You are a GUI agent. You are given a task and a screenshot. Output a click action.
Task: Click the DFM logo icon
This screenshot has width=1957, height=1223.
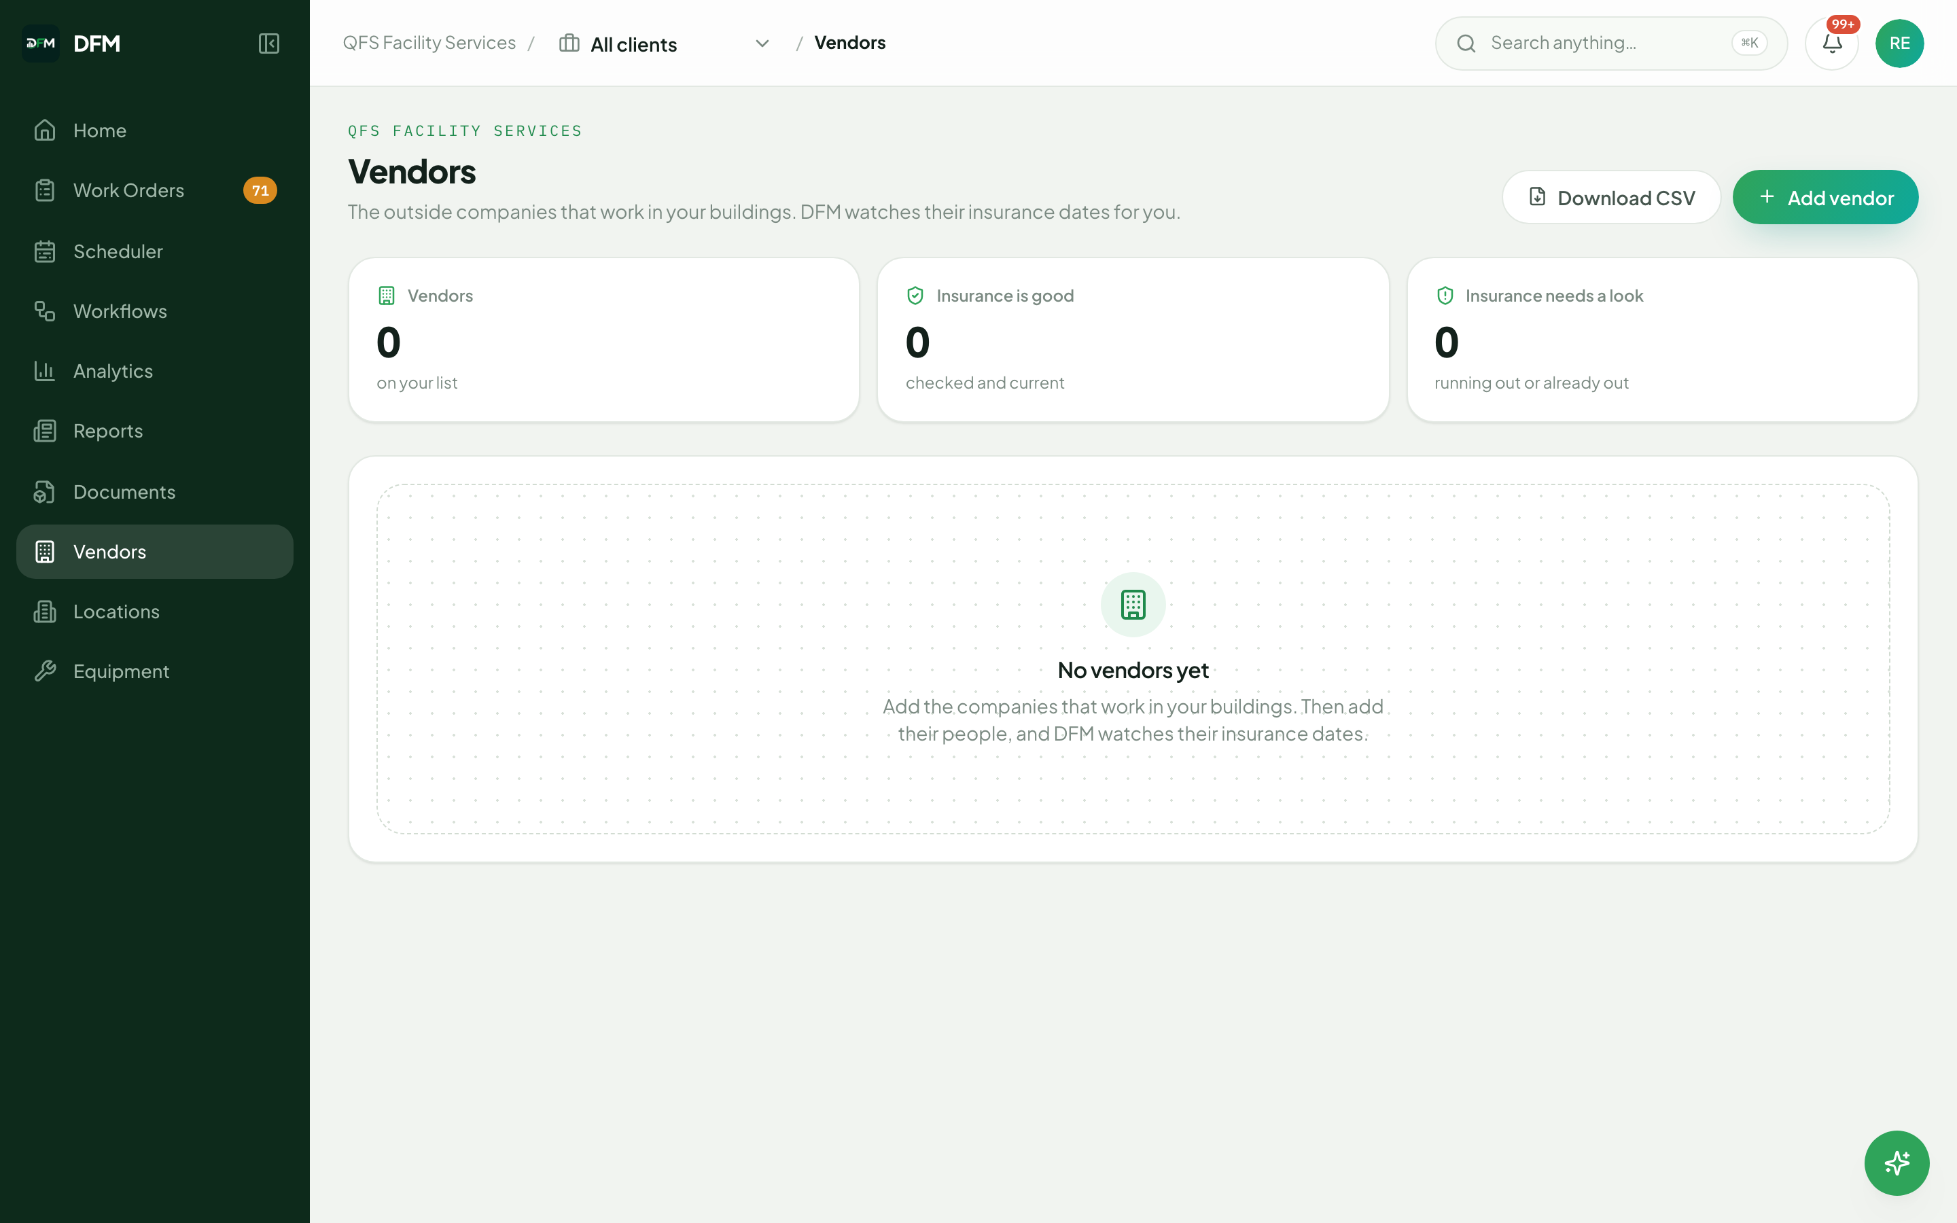[x=41, y=43]
